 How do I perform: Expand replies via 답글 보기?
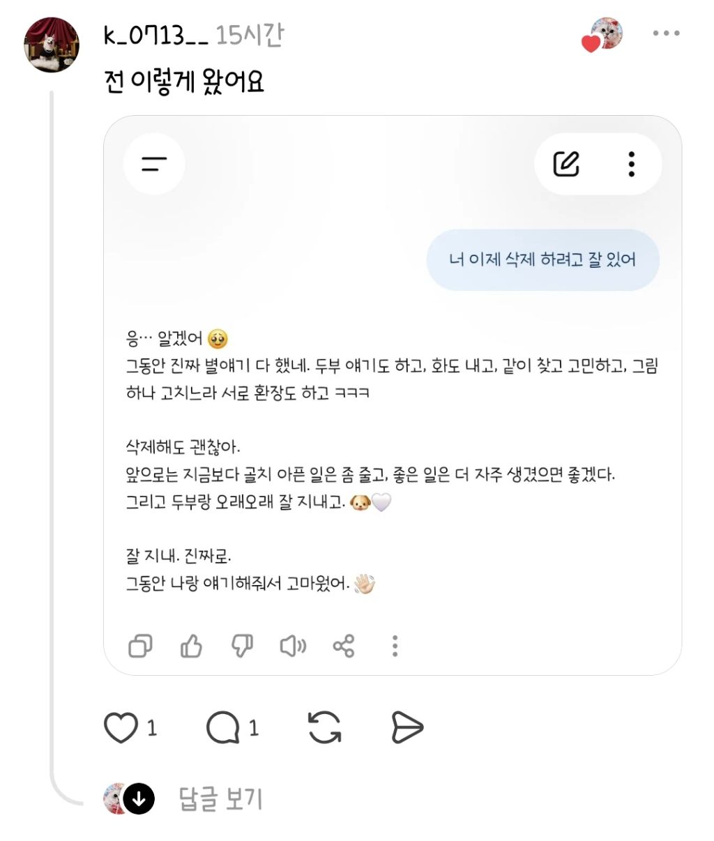click(x=220, y=798)
